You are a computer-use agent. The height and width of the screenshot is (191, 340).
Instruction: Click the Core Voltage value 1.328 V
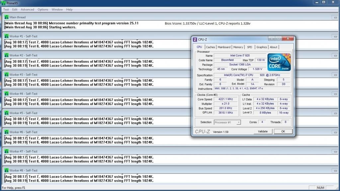(x=257, y=69)
